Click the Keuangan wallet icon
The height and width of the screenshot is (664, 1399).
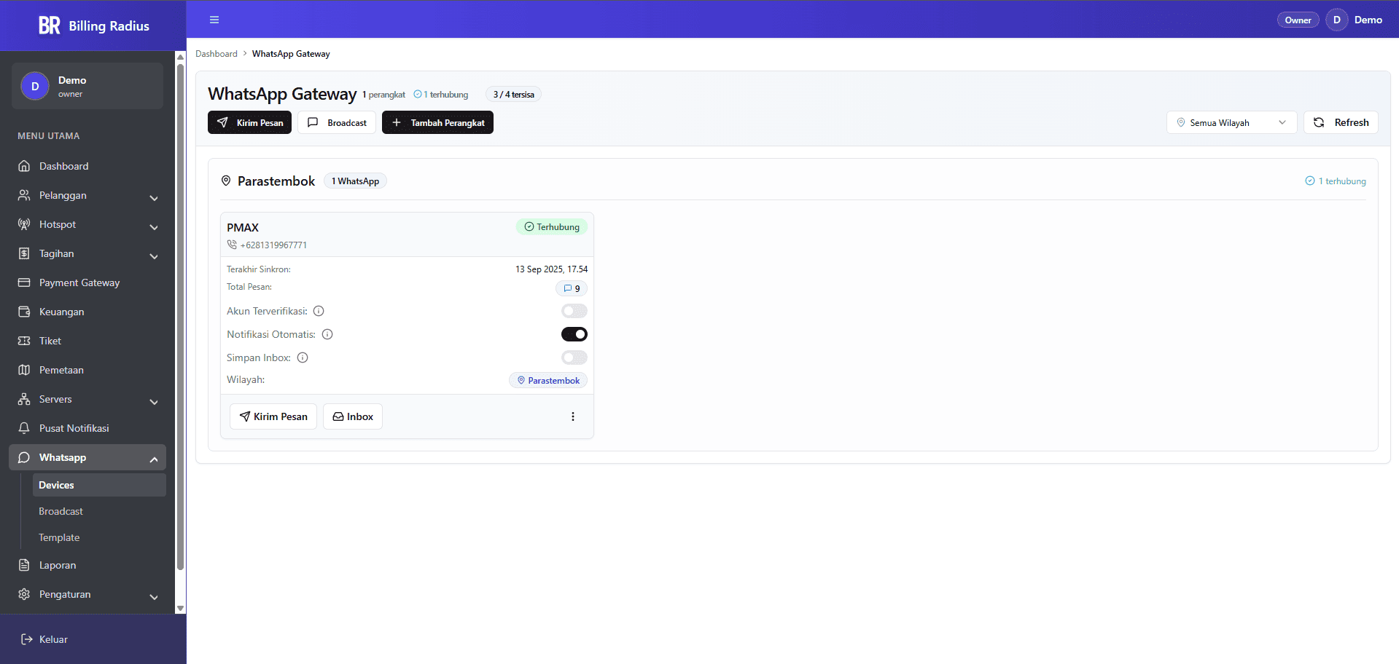click(24, 312)
